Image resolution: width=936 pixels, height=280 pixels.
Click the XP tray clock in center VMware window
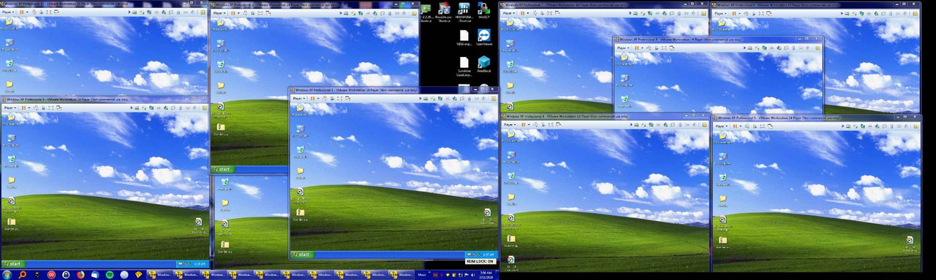pos(488,254)
